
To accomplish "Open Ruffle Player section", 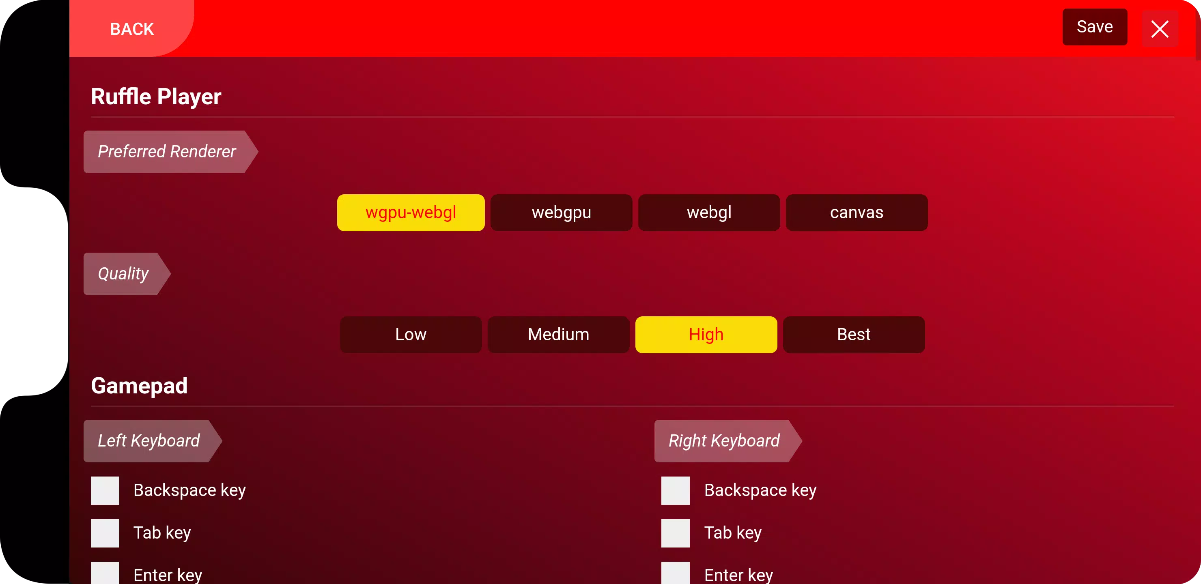I will point(156,96).
